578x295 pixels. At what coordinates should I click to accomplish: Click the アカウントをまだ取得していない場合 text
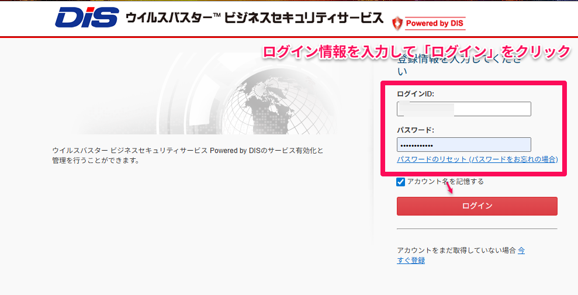point(456,250)
